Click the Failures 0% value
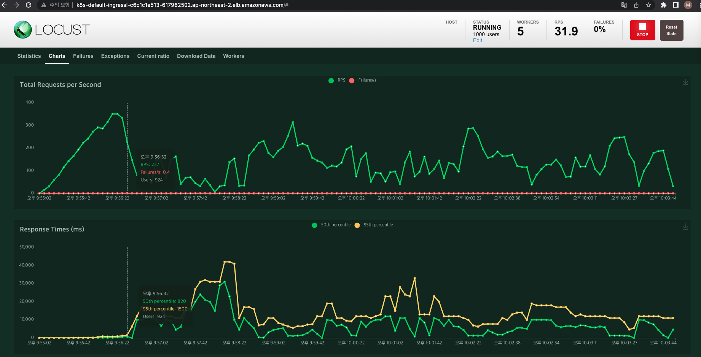This screenshot has height=357, width=701. click(600, 29)
